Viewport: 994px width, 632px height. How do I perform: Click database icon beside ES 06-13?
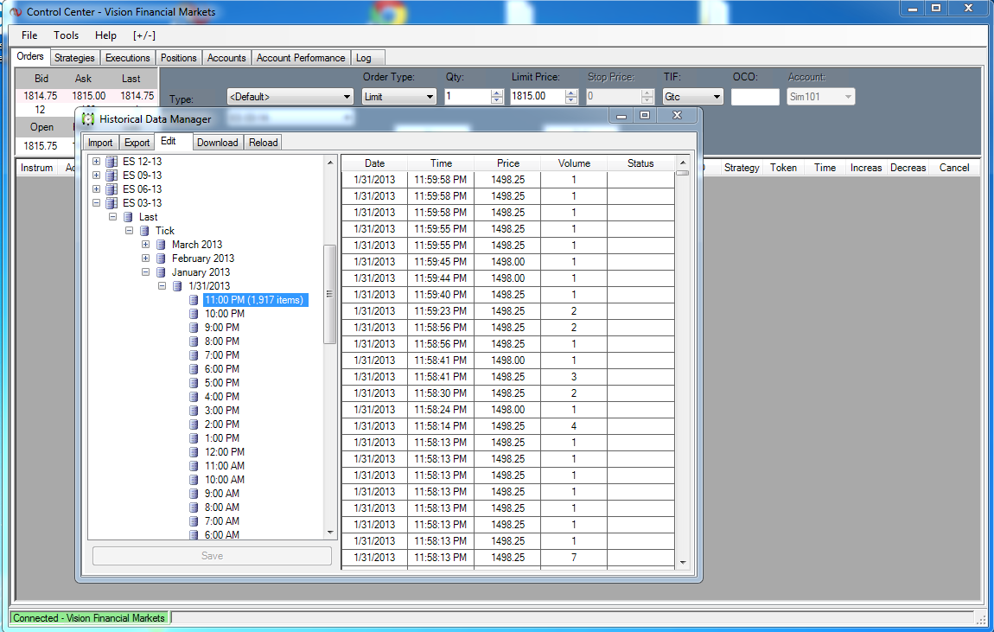[x=112, y=189]
